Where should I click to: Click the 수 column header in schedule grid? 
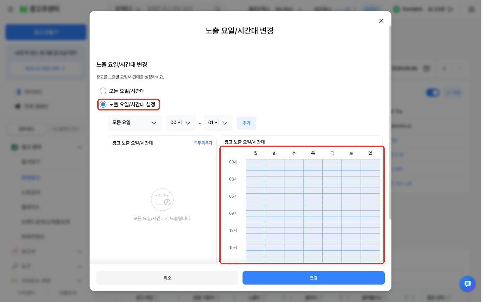[294, 153]
